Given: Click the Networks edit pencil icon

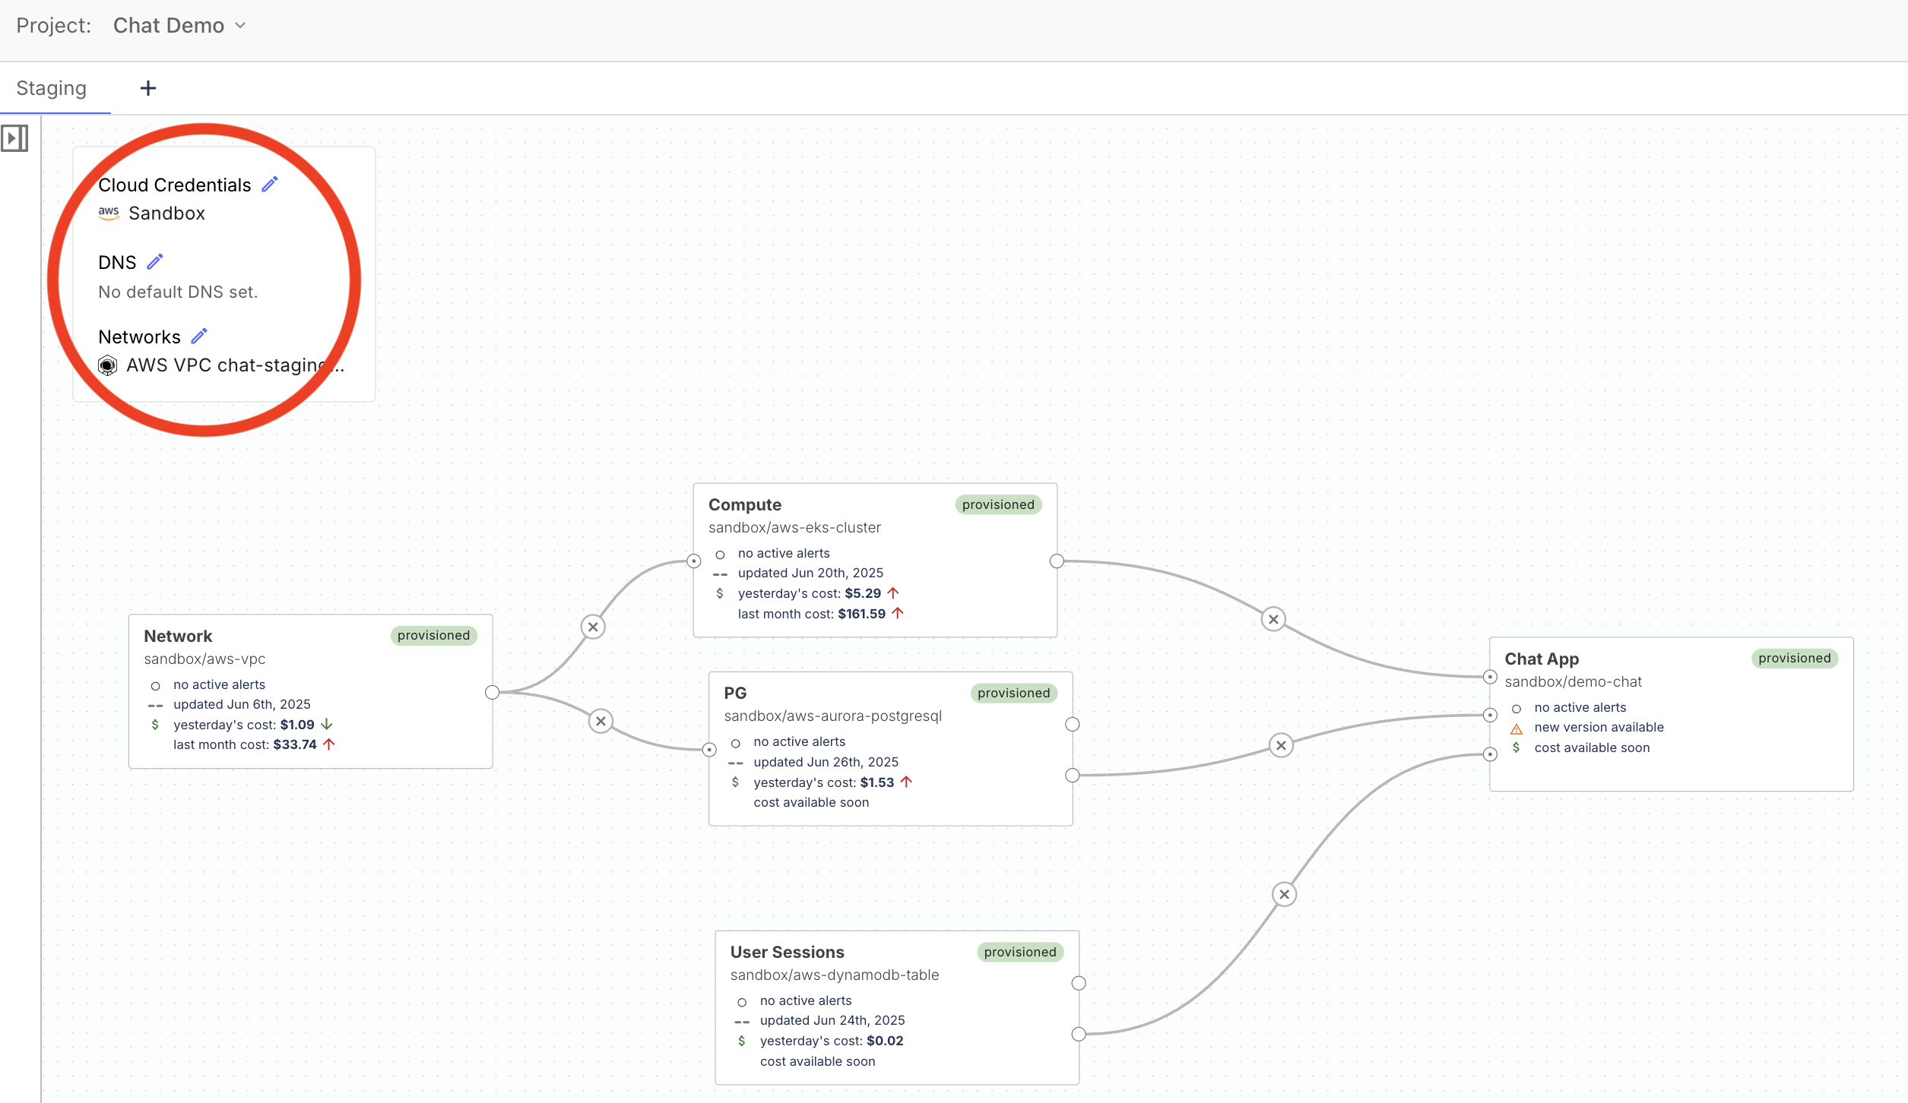Looking at the screenshot, I should click(199, 337).
